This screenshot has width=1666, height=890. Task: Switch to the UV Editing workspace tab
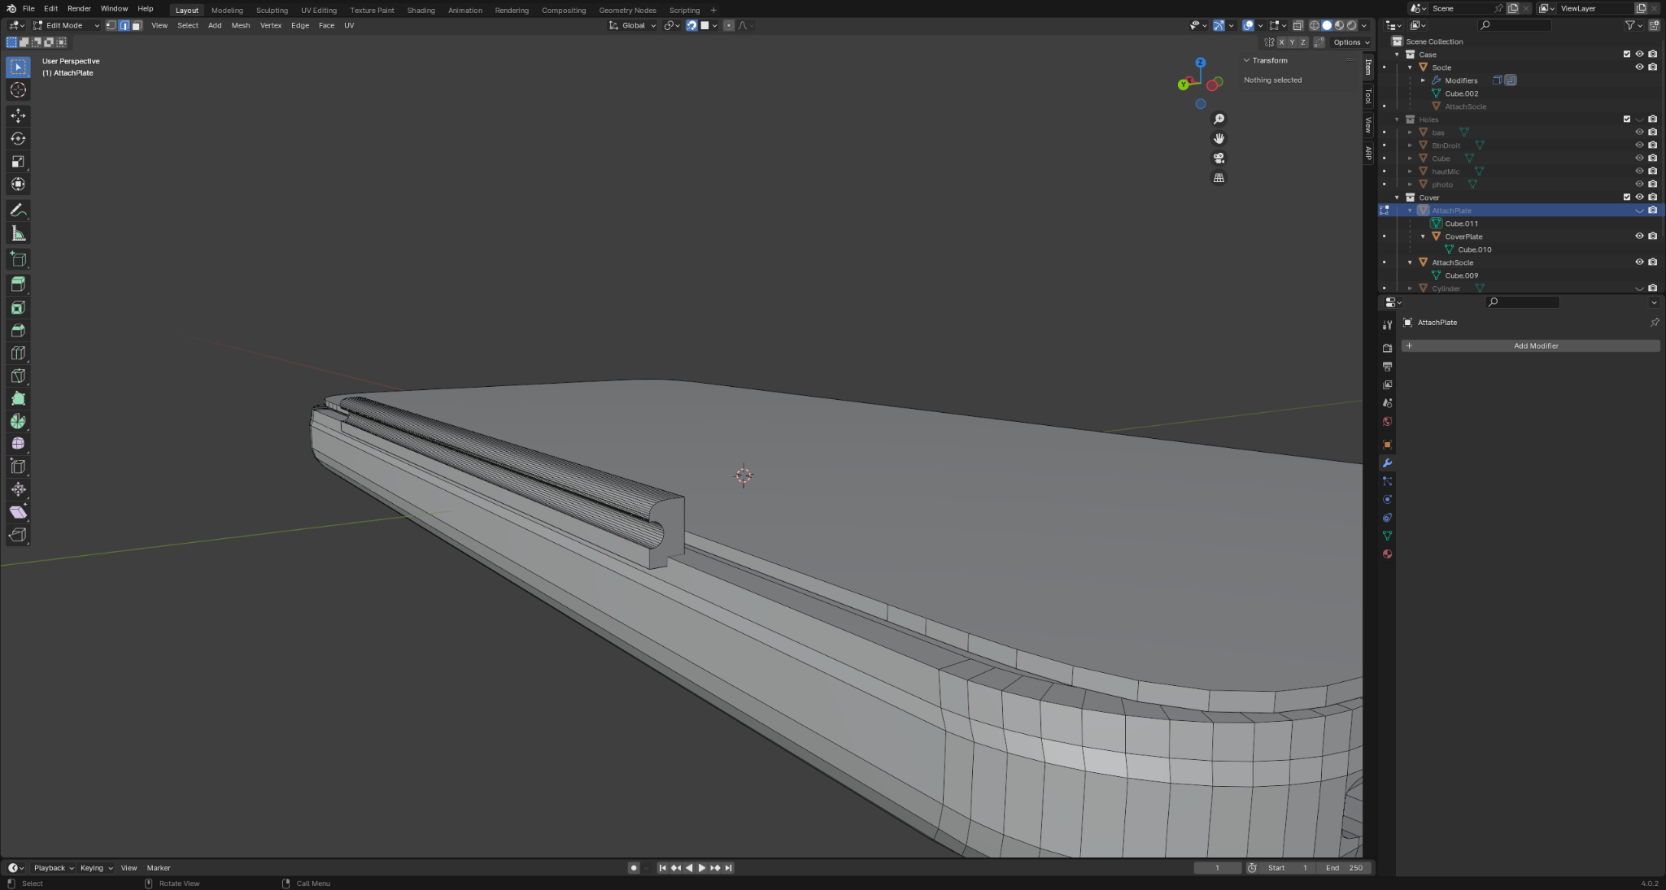click(x=318, y=10)
